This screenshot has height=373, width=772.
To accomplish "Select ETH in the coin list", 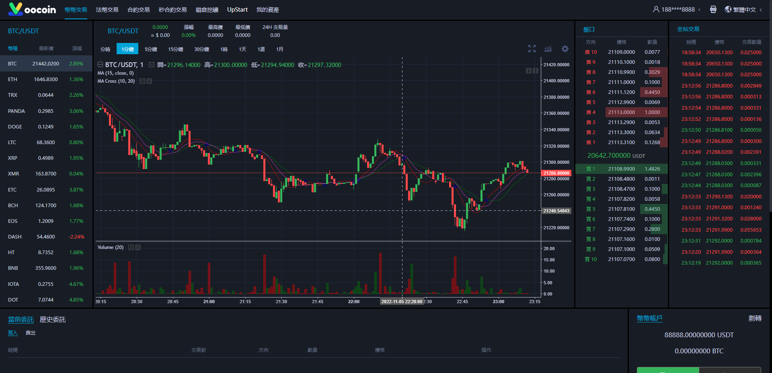I will pos(46,79).
